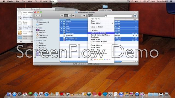Sort by Name column header
This screenshot has width=175, height=98.
pyautogui.click(x=74, y=19)
